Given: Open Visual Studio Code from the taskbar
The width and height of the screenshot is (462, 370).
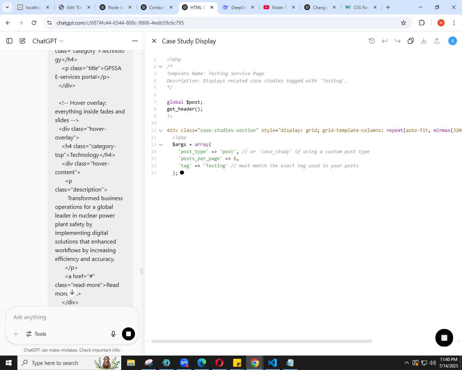Looking at the screenshot, I should coord(273,363).
